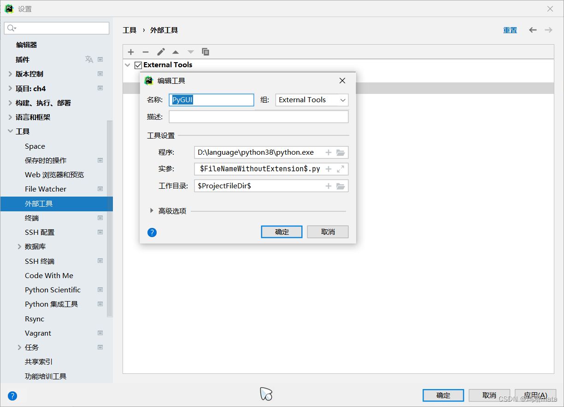Open 共享索引 settings

[39, 361]
